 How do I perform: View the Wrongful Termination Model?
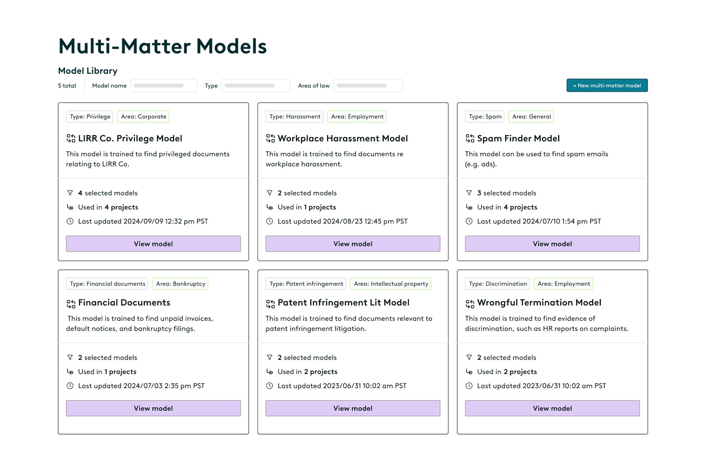552,408
